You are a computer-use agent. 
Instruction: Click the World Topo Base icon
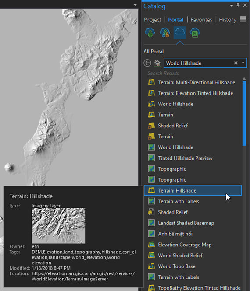click(151, 266)
